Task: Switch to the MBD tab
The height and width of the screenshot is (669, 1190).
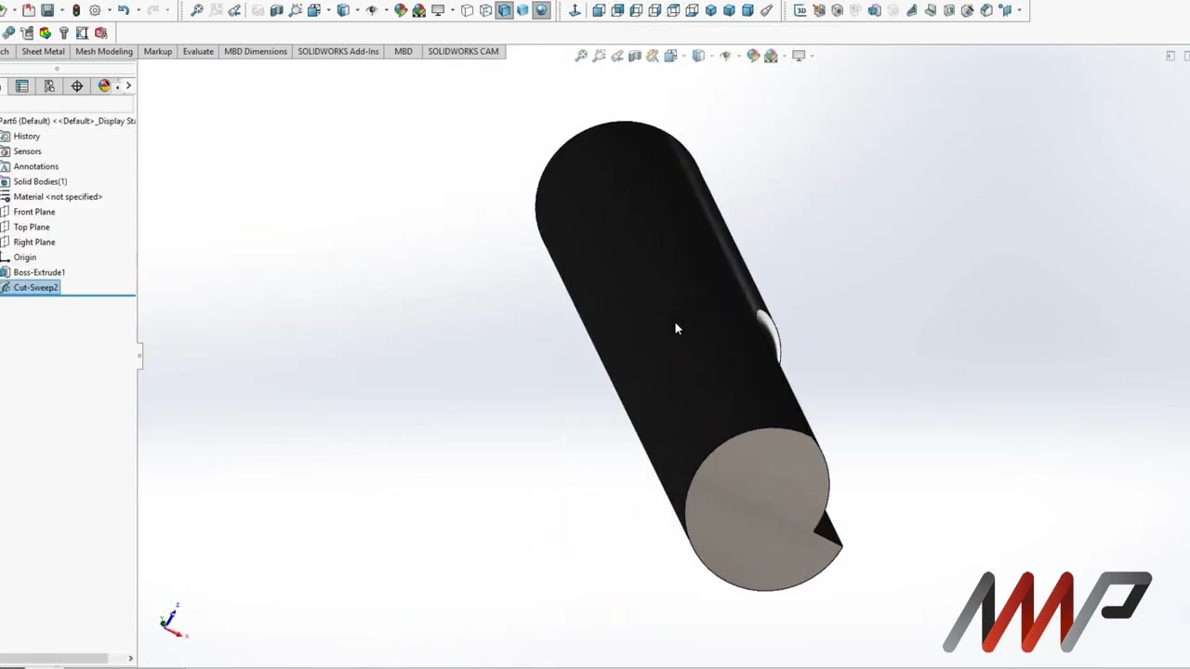Action: (x=403, y=51)
